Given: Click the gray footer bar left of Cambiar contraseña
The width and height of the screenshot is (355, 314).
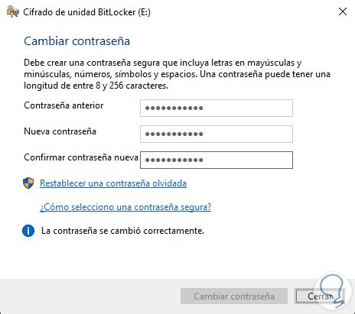Looking at the screenshot, I should [x=90, y=296].
